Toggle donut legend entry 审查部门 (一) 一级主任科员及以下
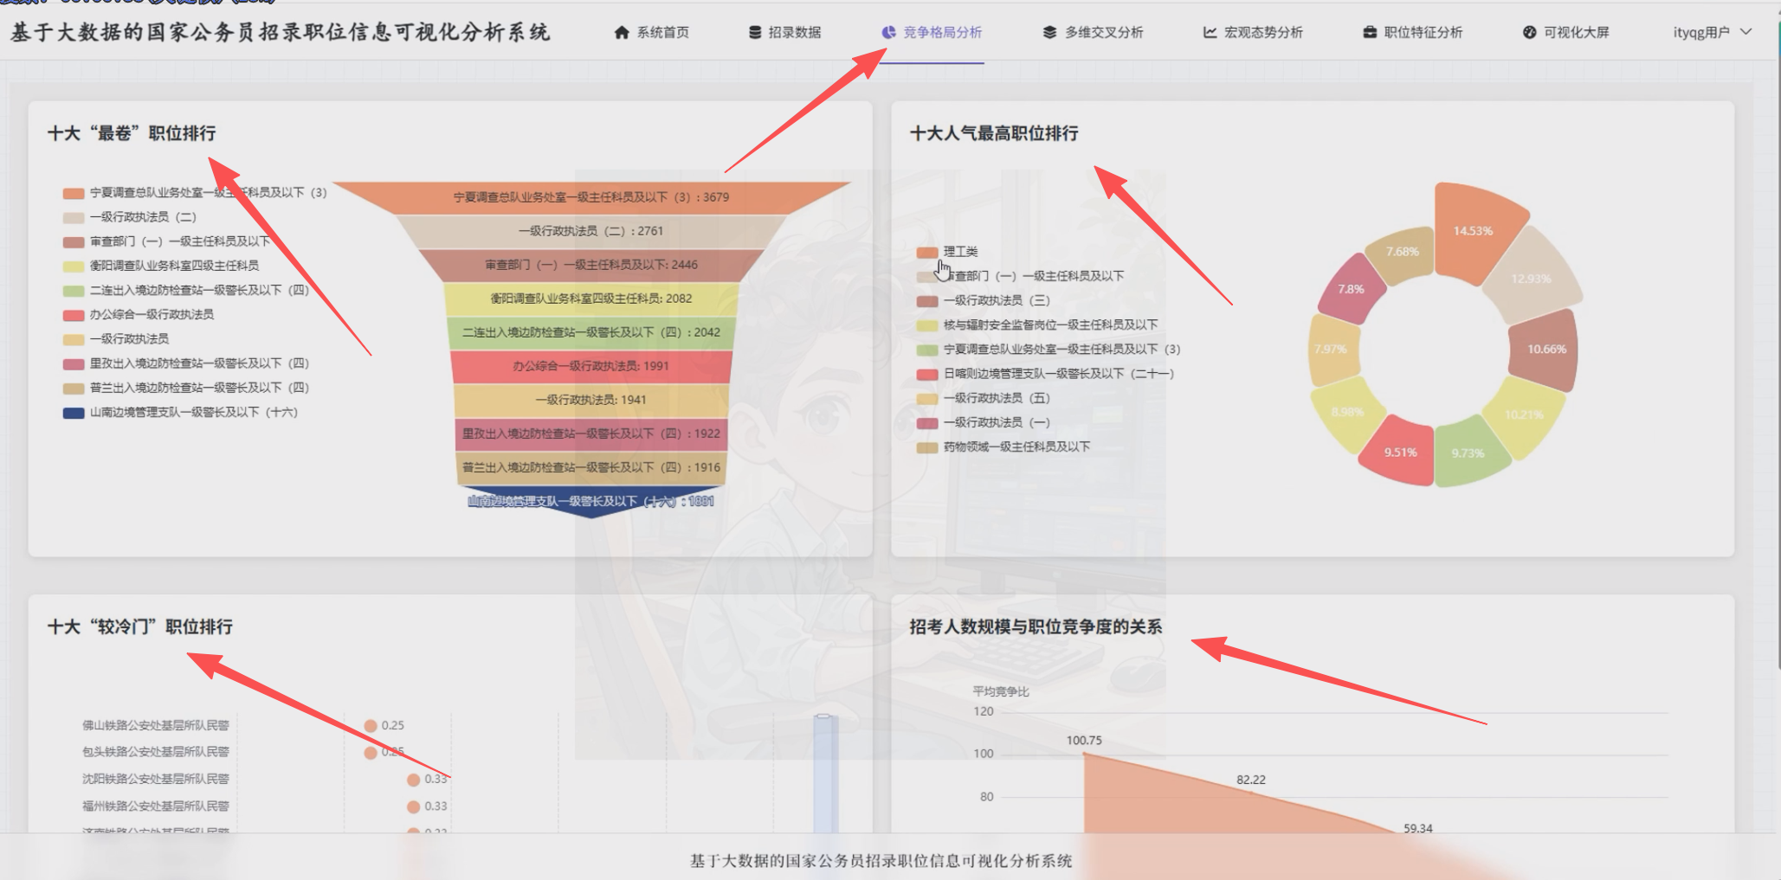The height and width of the screenshot is (880, 1781). 1020,276
